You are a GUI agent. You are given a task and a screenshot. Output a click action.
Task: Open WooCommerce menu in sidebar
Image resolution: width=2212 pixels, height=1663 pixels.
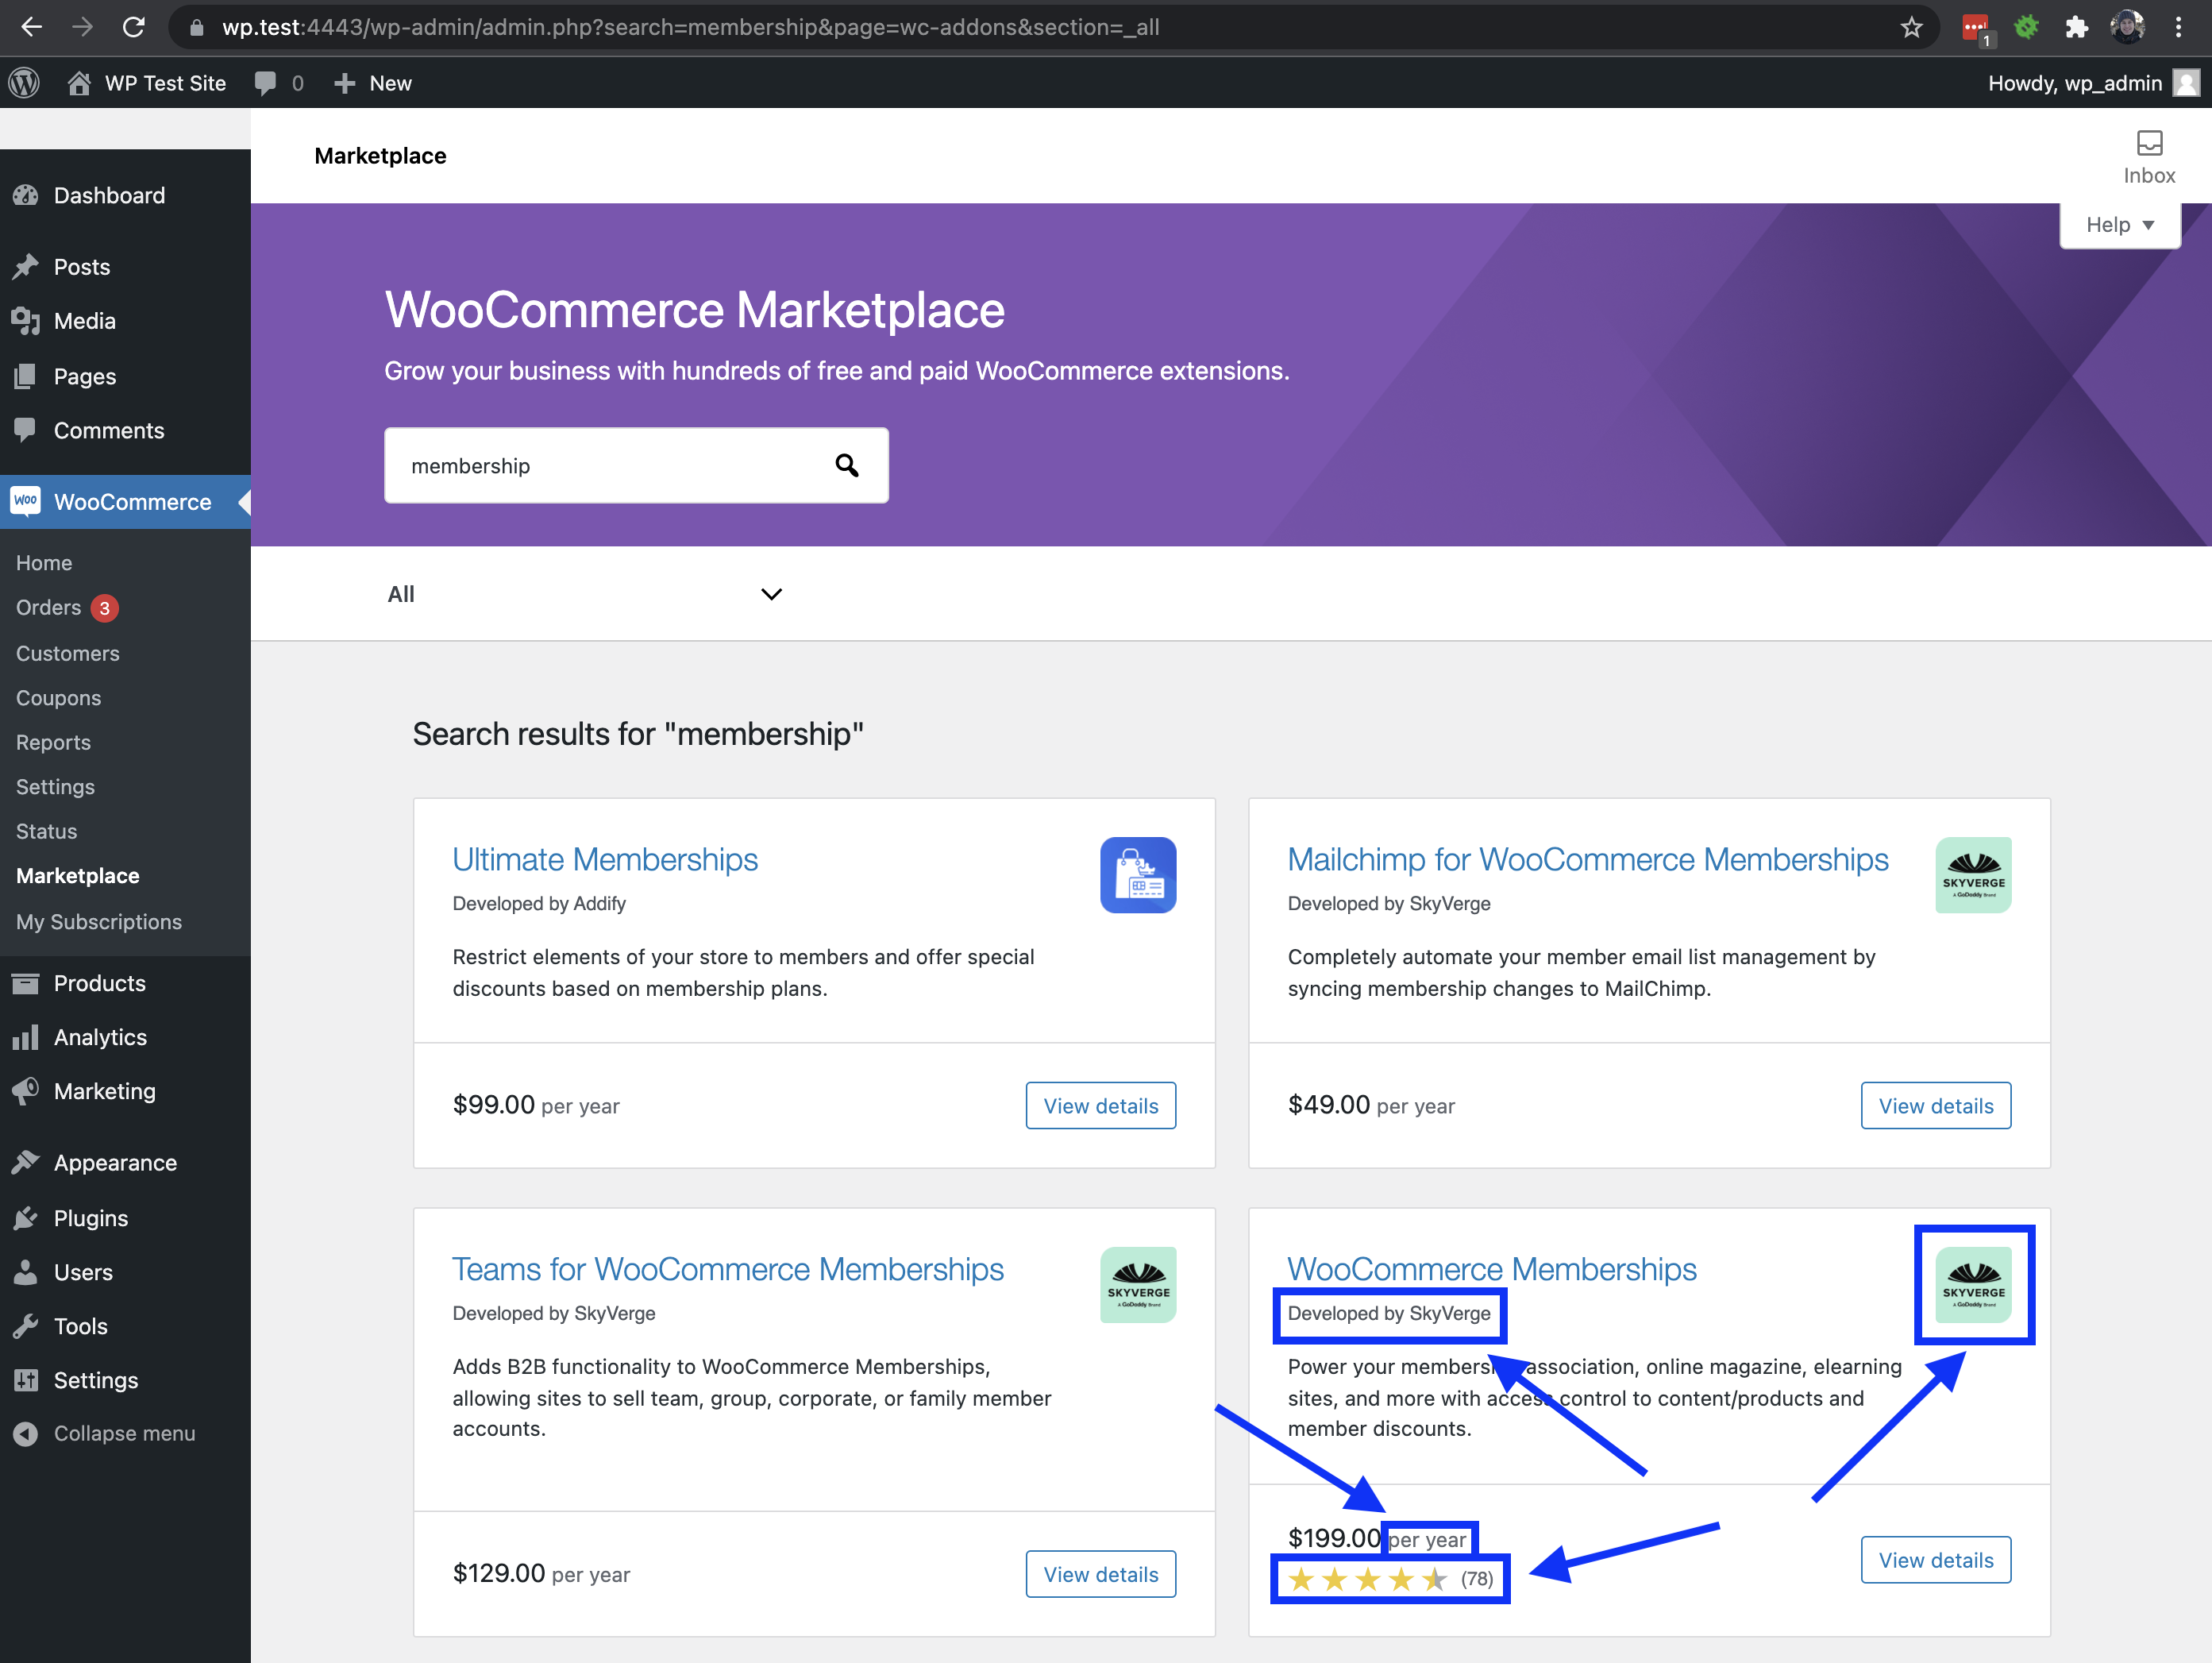(x=125, y=502)
